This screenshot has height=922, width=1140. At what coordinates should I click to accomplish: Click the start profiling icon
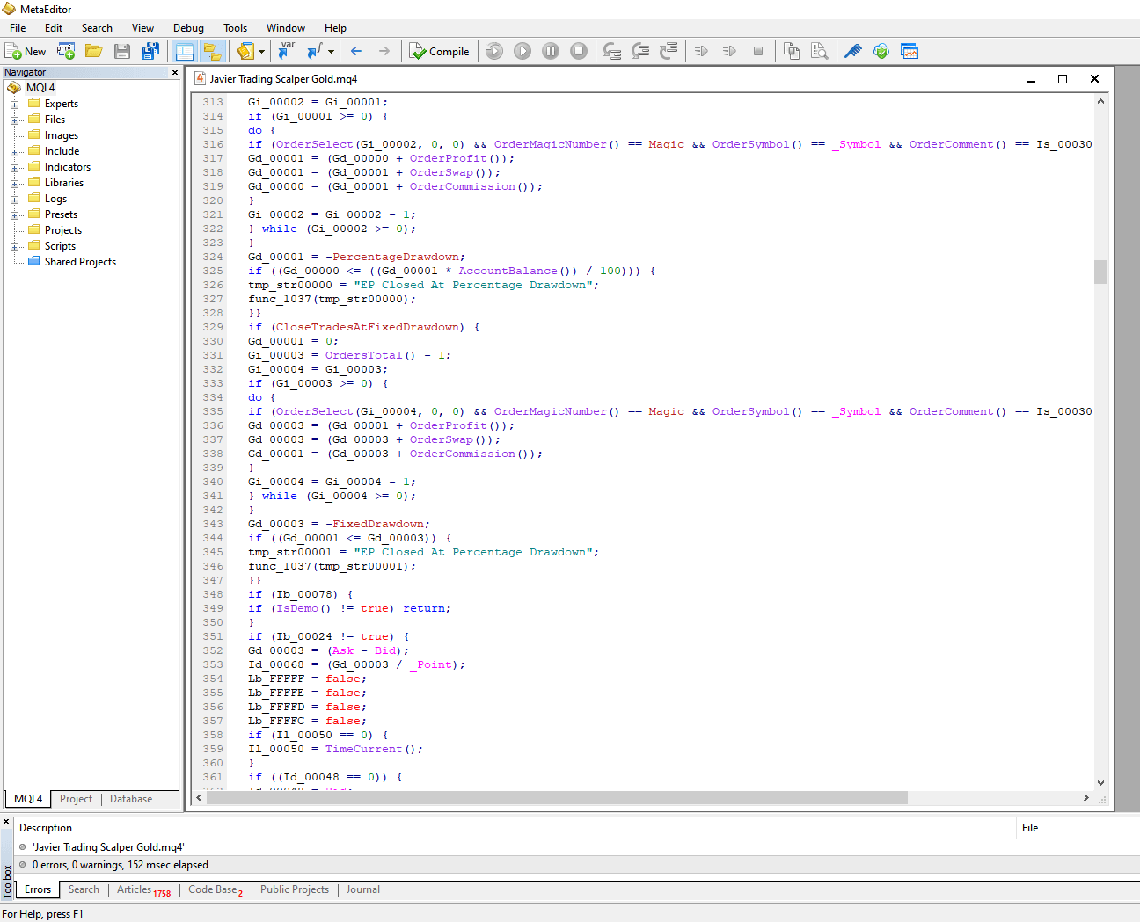[x=701, y=51]
